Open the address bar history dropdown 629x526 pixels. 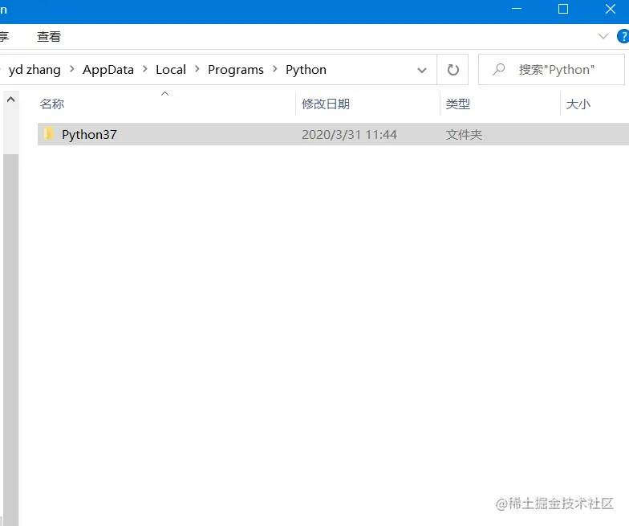pos(422,71)
